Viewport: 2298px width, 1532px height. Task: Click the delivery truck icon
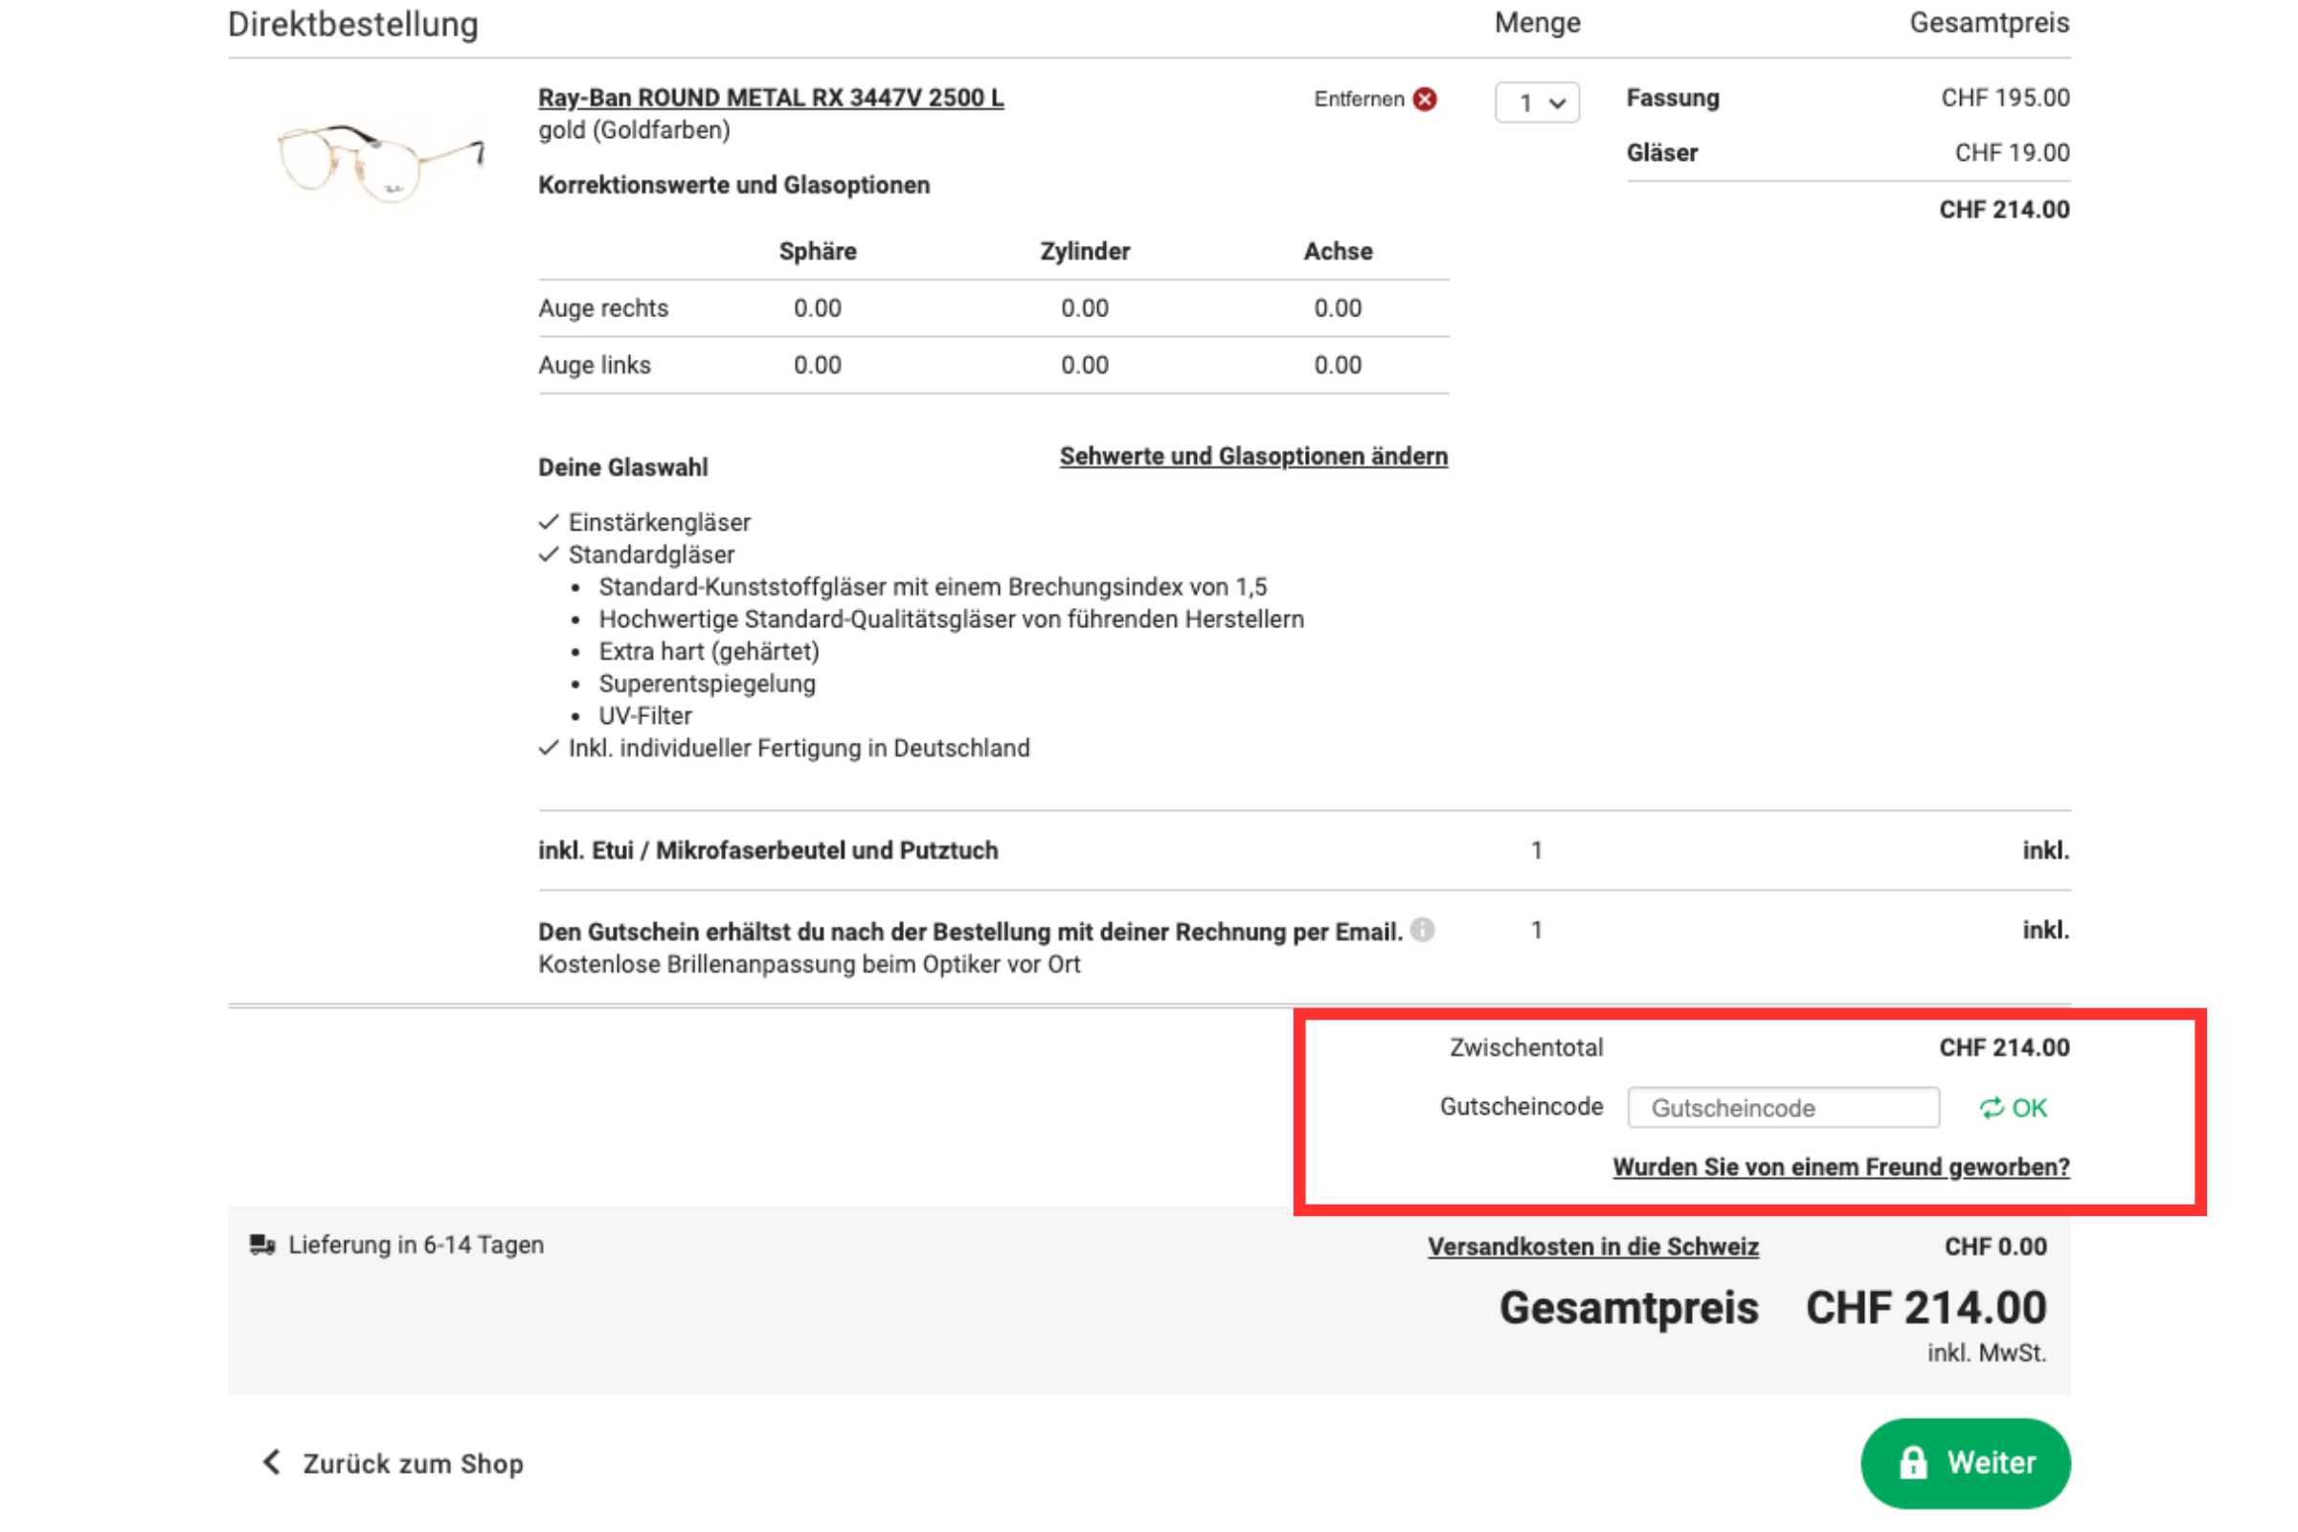[261, 1245]
